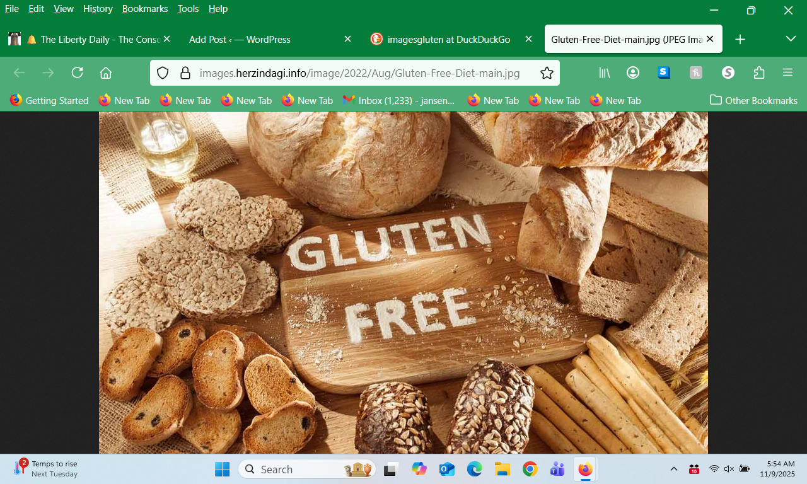Screen dimensions: 807x484
Task: Reload the current page
Action: tap(78, 73)
